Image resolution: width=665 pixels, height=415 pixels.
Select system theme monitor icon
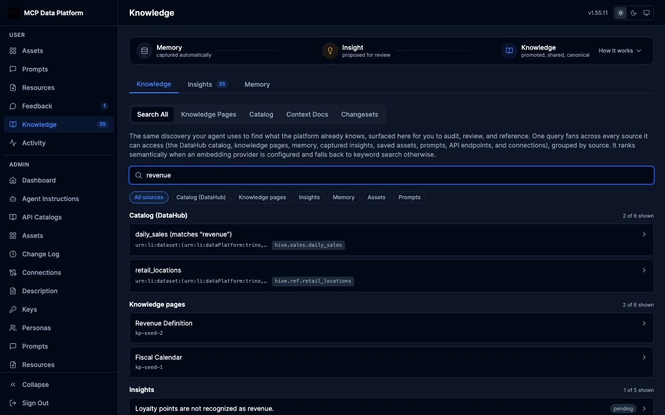tap(647, 13)
